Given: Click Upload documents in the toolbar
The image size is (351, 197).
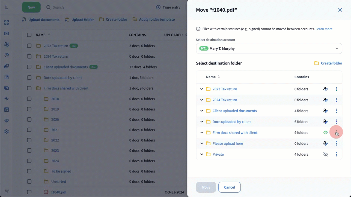Looking at the screenshot, I should 41,20.
